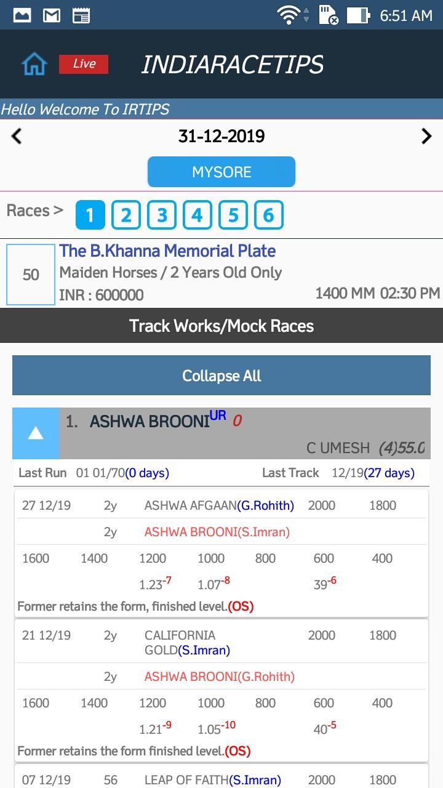The height and width of the screenshot is (788, 443).
Task: Select race 1 tab
Action: pyautogui.click(x=90, y=215)
